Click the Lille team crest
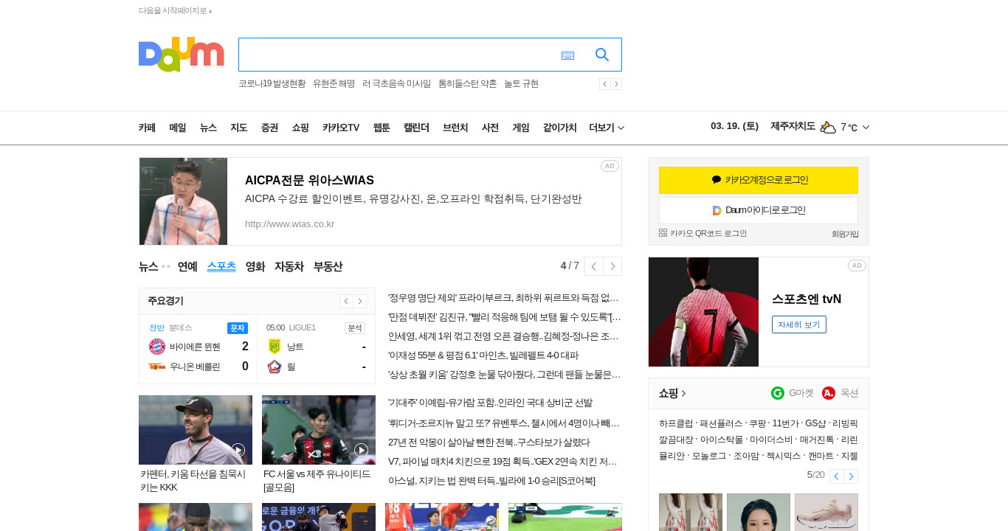This screenshot has height=531, width=1008. click(275, 367)
